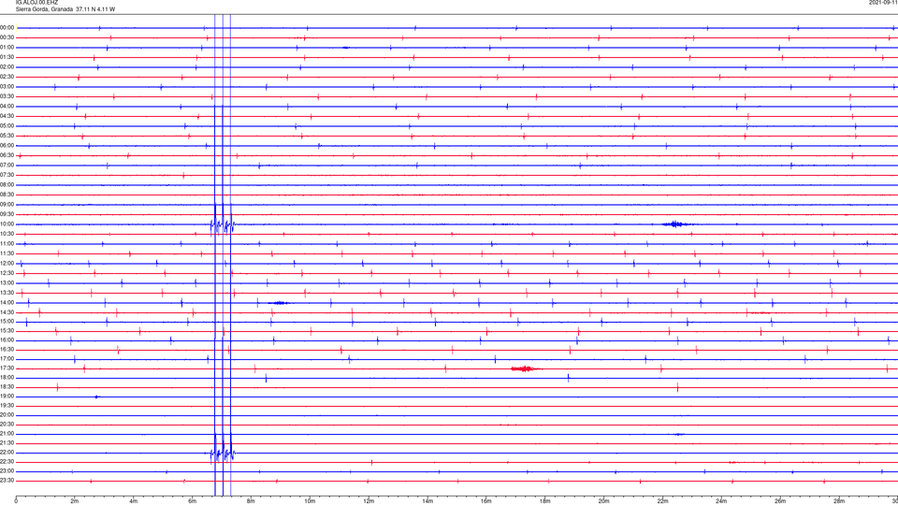Click the date label in top-right corner
The width and height of the screenshot is (898, 505).
tap(883, 3)
